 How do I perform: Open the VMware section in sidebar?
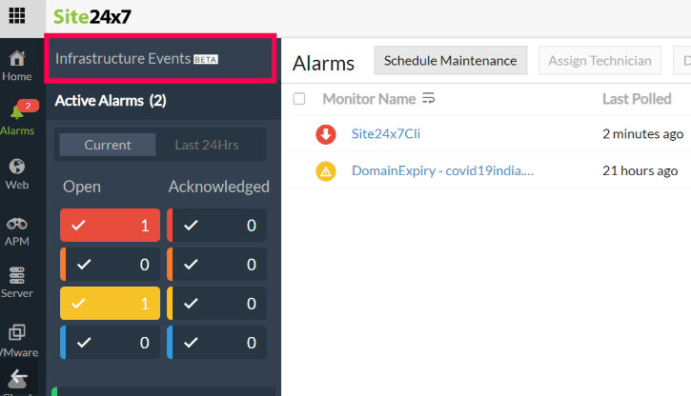click(x=17, y=340)
